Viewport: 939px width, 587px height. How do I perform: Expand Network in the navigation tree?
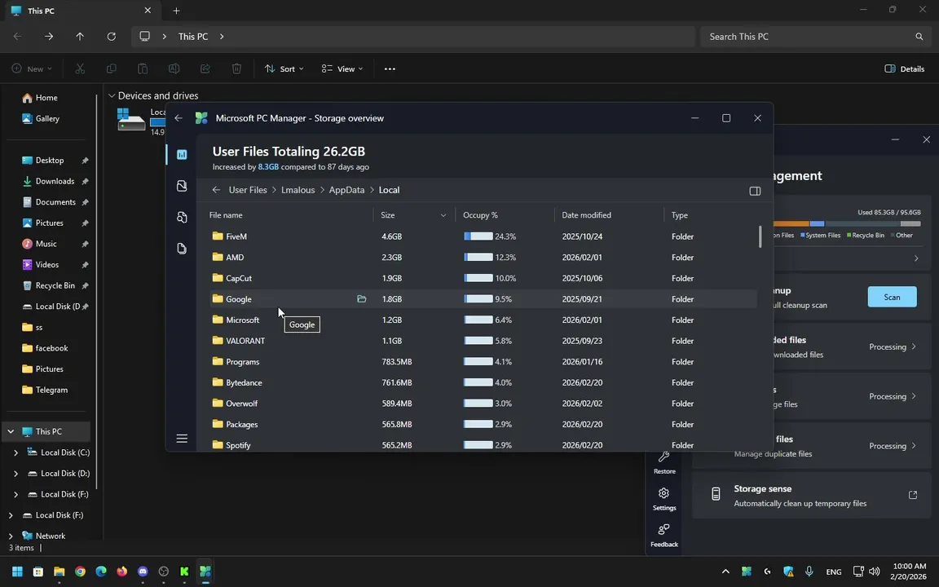(11, 536)
